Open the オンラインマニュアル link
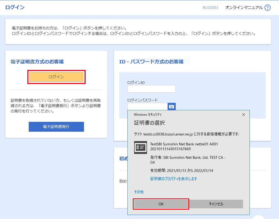Image resolution: width=279 pixels, height=219 pixels. (244, 7)
